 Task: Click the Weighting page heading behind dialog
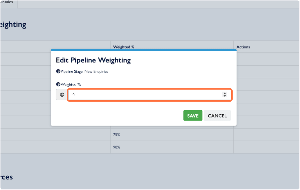tap(13, 24)
